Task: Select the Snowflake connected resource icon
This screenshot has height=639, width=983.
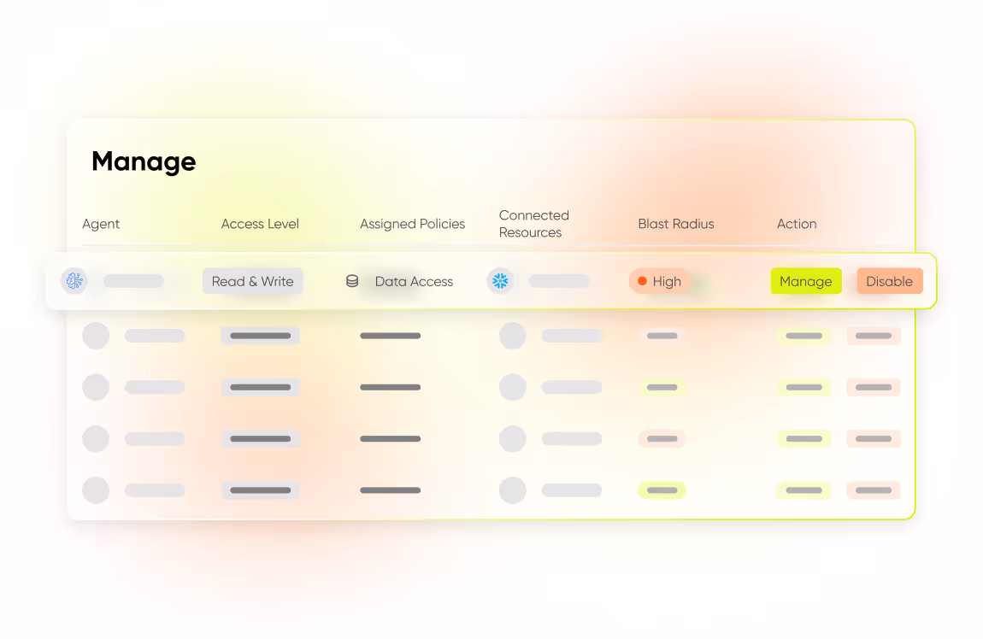Action: (x=501, y=280)
